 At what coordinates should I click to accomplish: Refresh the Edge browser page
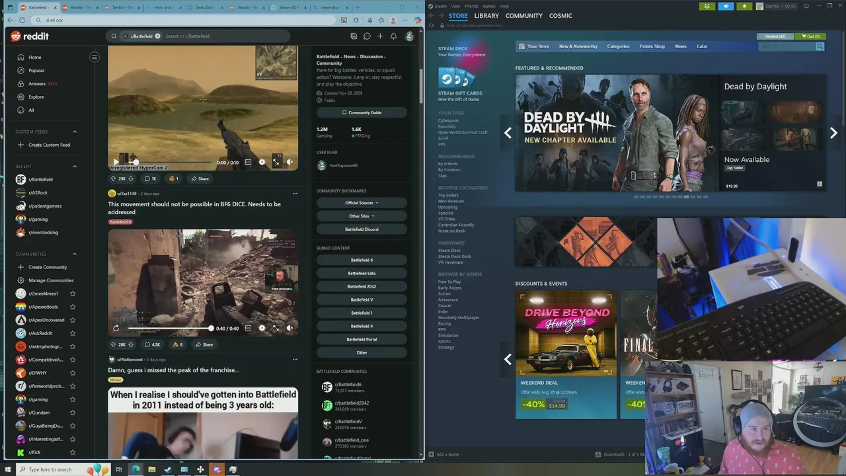click(22, 20)
